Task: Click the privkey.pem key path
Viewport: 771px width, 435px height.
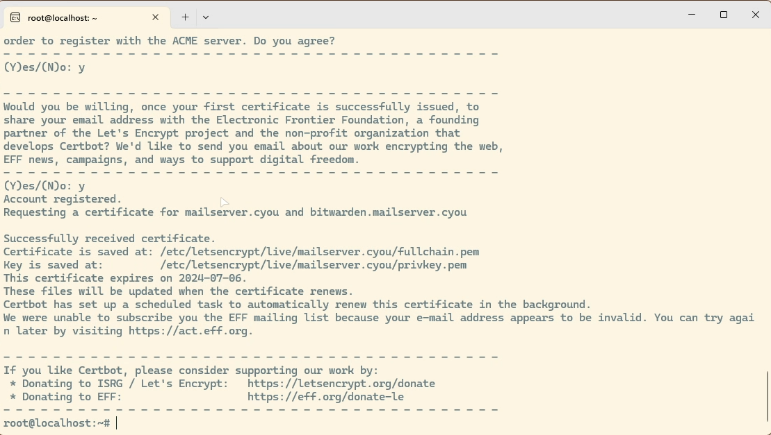Action: 314,265
